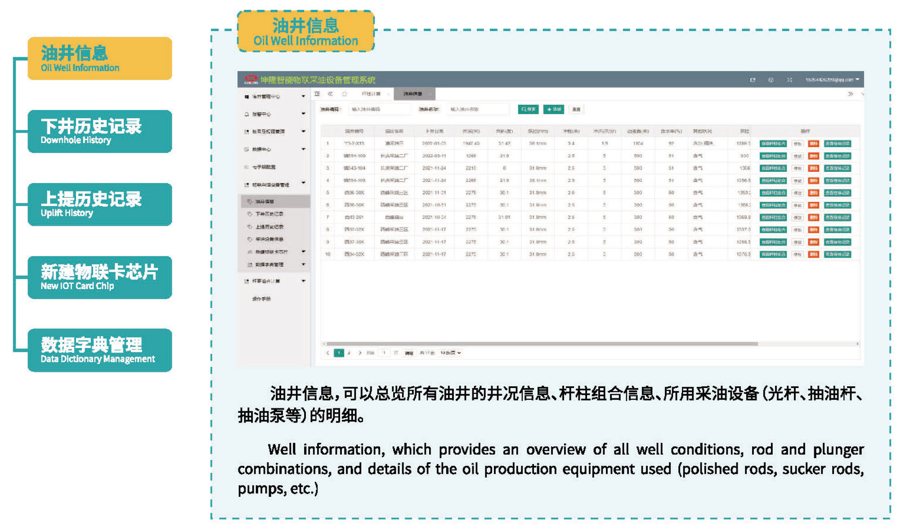Switch to the 杆柱计算 tab
The height and width of the screenshot is (531, 901).
click(x=371, y=94)
